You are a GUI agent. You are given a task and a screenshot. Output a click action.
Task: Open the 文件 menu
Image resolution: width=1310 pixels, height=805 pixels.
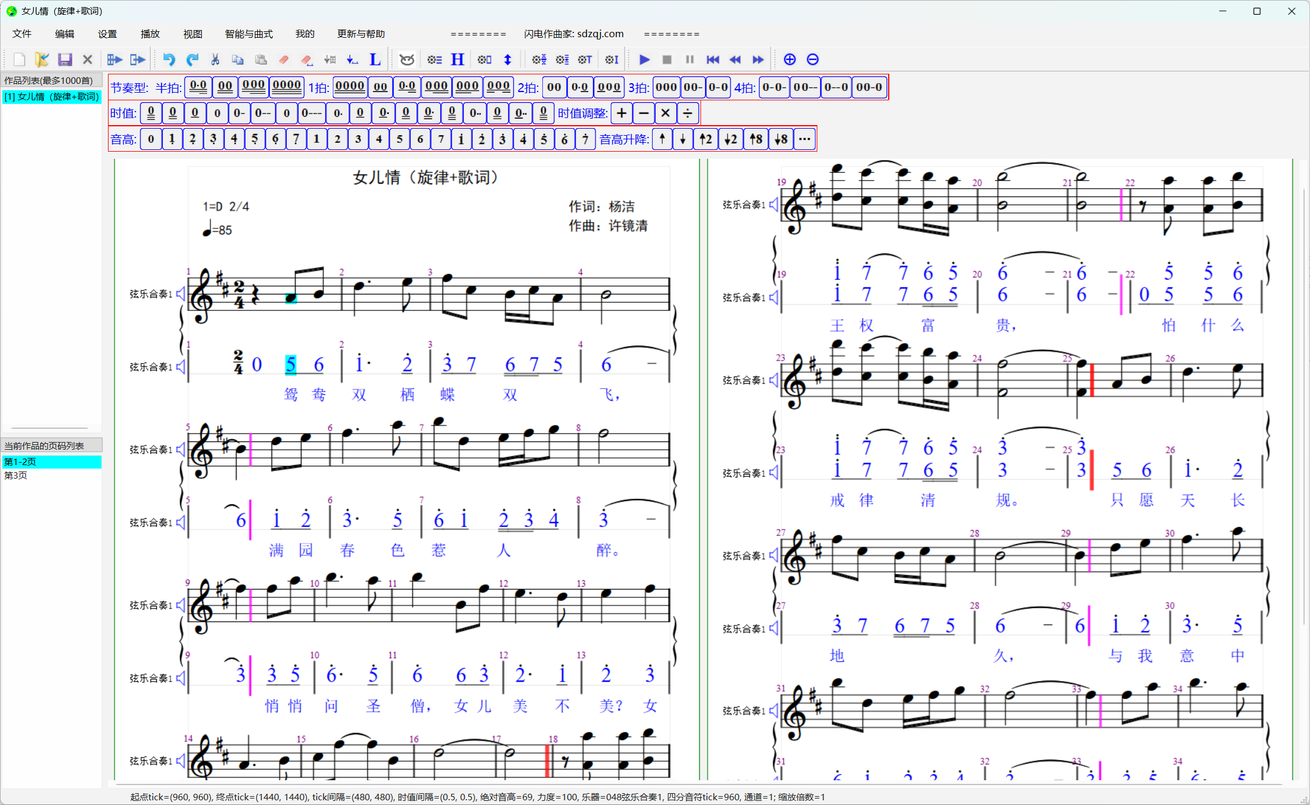point(22,34)
